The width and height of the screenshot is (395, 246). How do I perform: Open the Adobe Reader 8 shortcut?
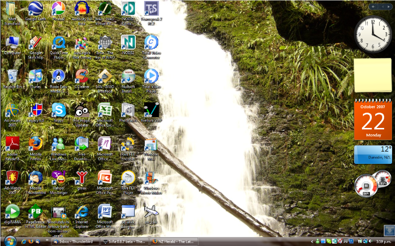(x=12, y=144)
